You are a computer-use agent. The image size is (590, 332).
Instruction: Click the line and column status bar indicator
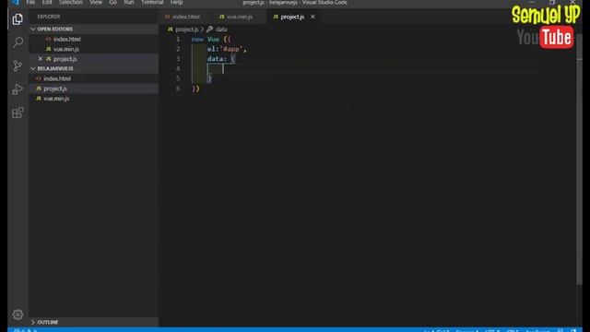pos(436,330)
